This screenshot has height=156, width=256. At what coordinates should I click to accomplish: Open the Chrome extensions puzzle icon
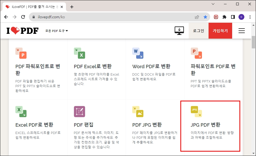(x=224, y=17)
